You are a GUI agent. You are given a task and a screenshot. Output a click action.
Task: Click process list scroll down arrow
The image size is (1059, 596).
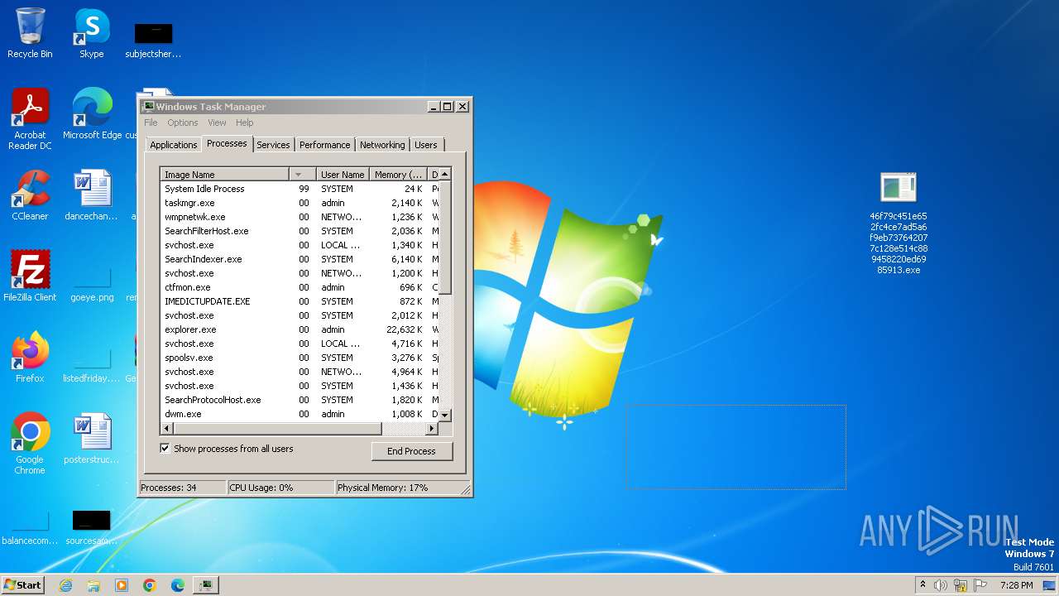coord(444,415)
